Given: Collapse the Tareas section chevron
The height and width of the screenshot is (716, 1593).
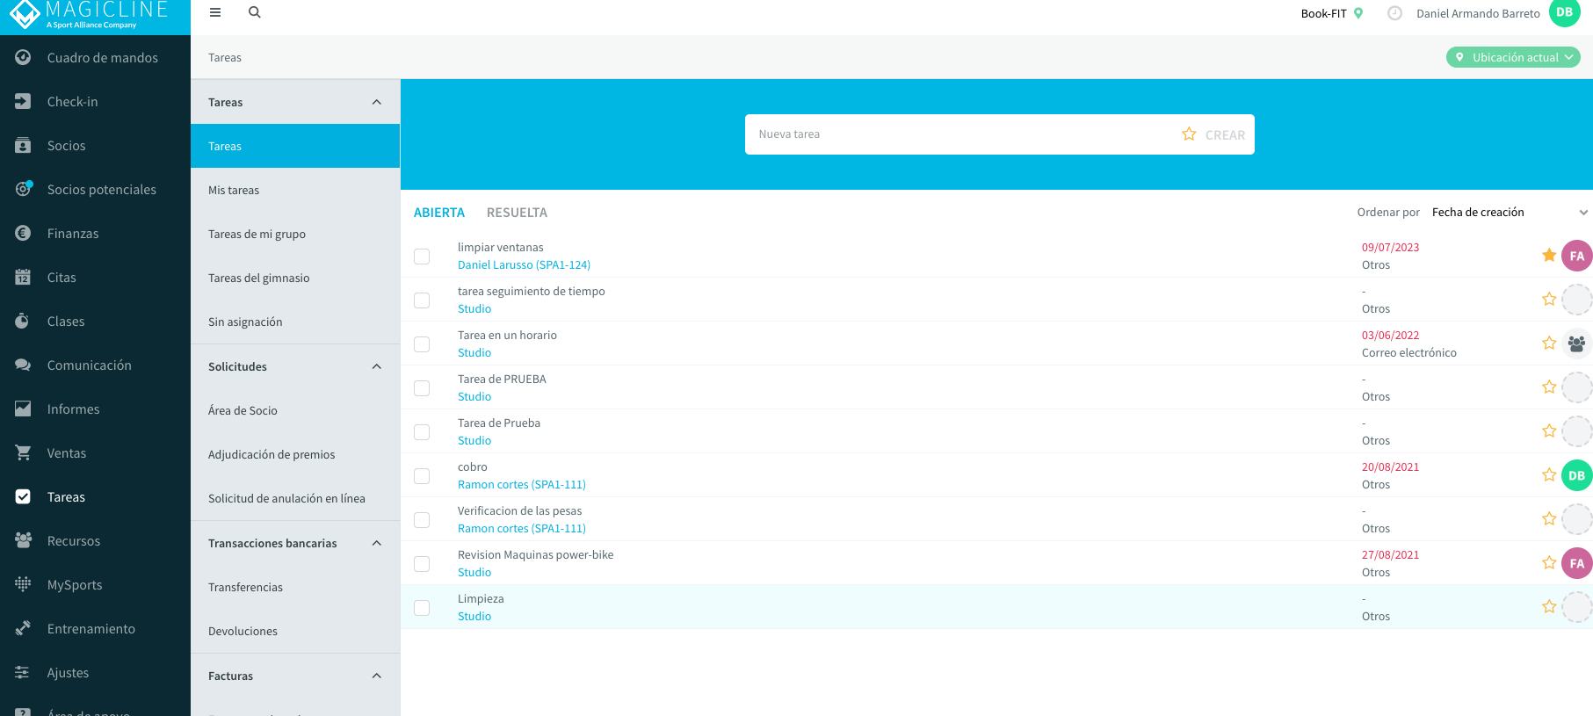Looking at the screenshot, I should coord(377,102).
